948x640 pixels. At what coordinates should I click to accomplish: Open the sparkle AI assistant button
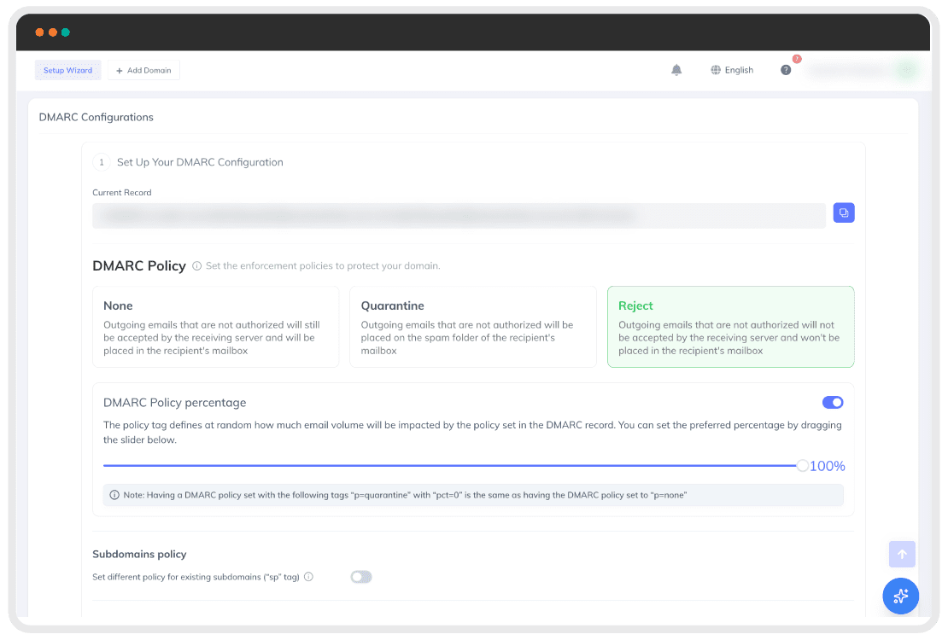tap(900, 596)
